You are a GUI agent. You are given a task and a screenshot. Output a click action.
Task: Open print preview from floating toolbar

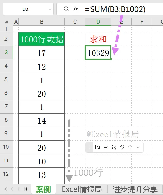click(x=114, y=147)
